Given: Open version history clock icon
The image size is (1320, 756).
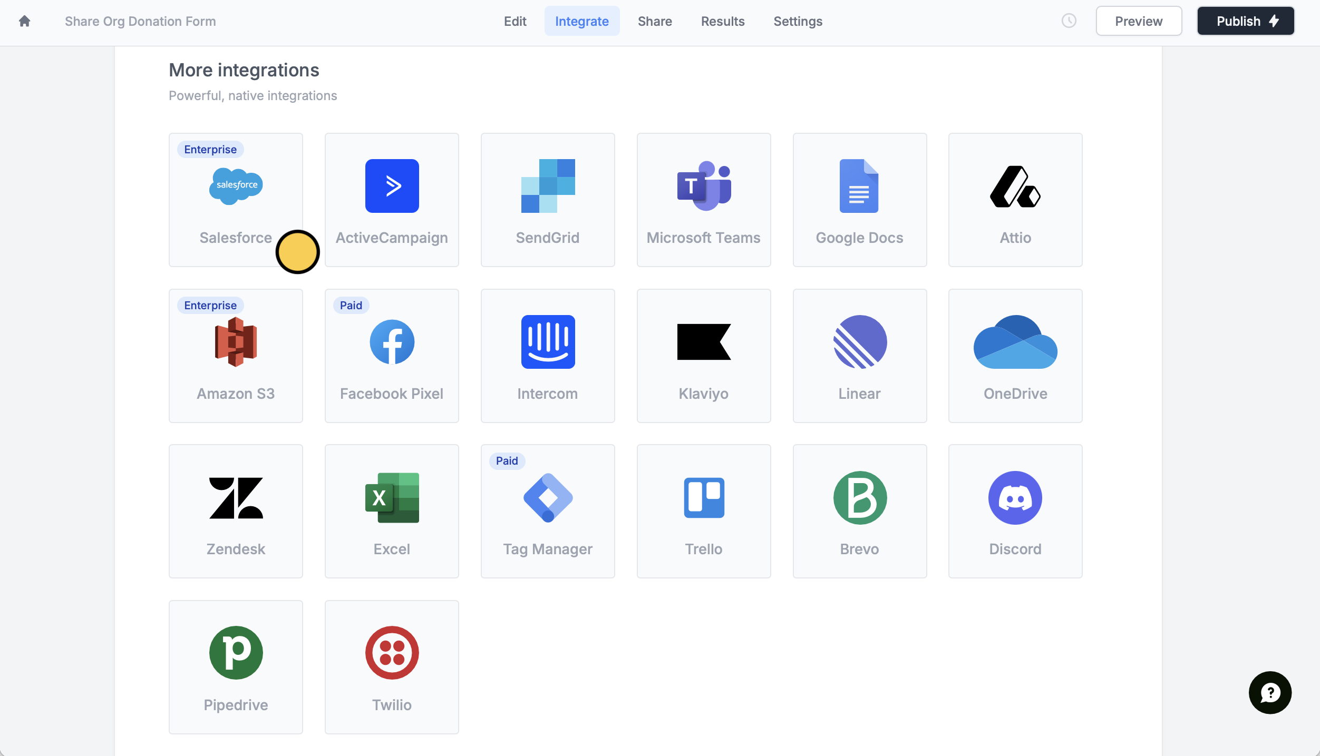Looking at the screenshot, I should pos(1069,21).
